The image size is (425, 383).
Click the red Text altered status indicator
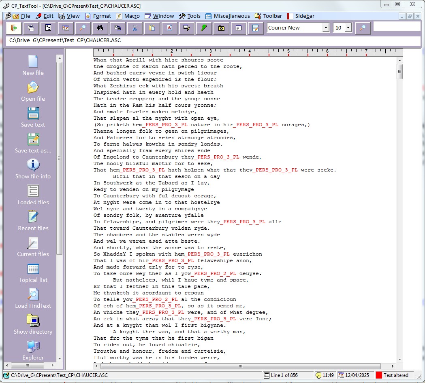click(379, 375)
